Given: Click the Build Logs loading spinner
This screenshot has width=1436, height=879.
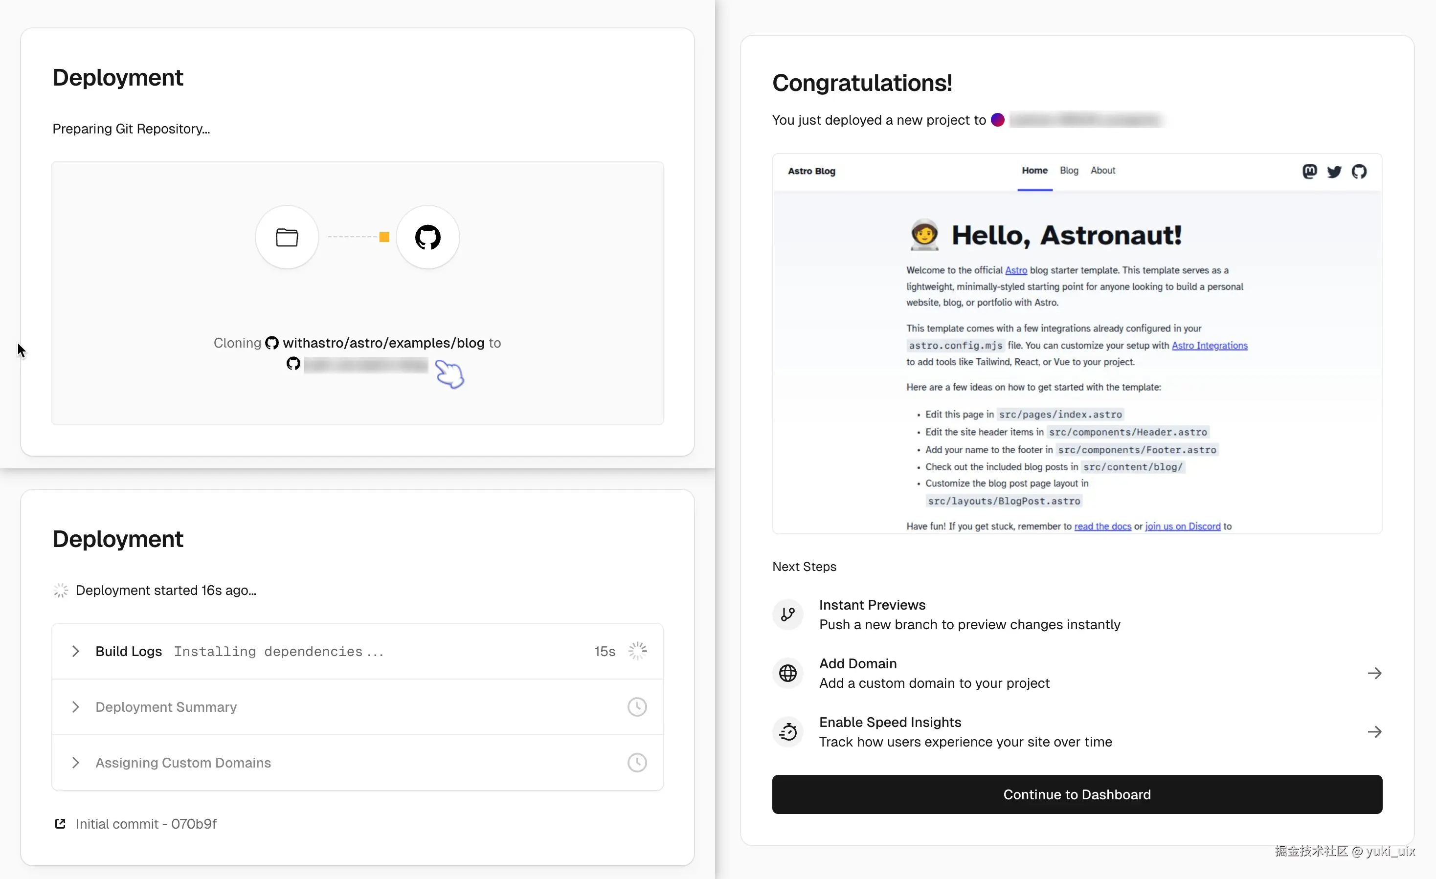Looking at the screenshot, I should (638, 651).
